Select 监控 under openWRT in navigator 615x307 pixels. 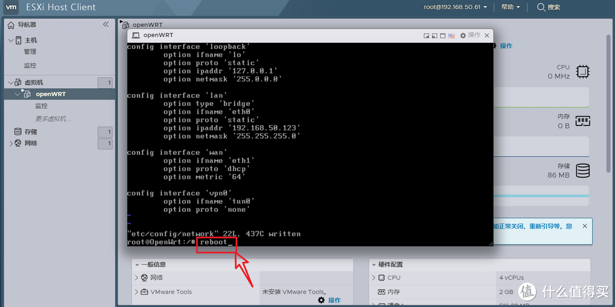[41, 106]
